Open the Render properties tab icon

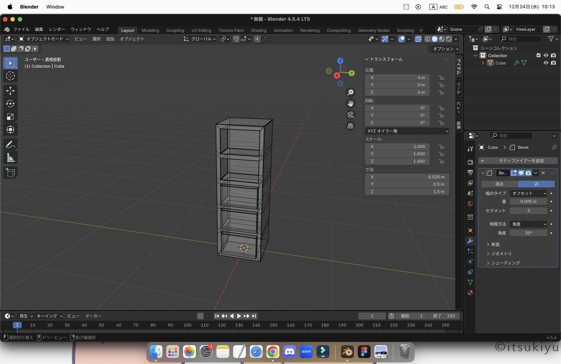[470, 162]
